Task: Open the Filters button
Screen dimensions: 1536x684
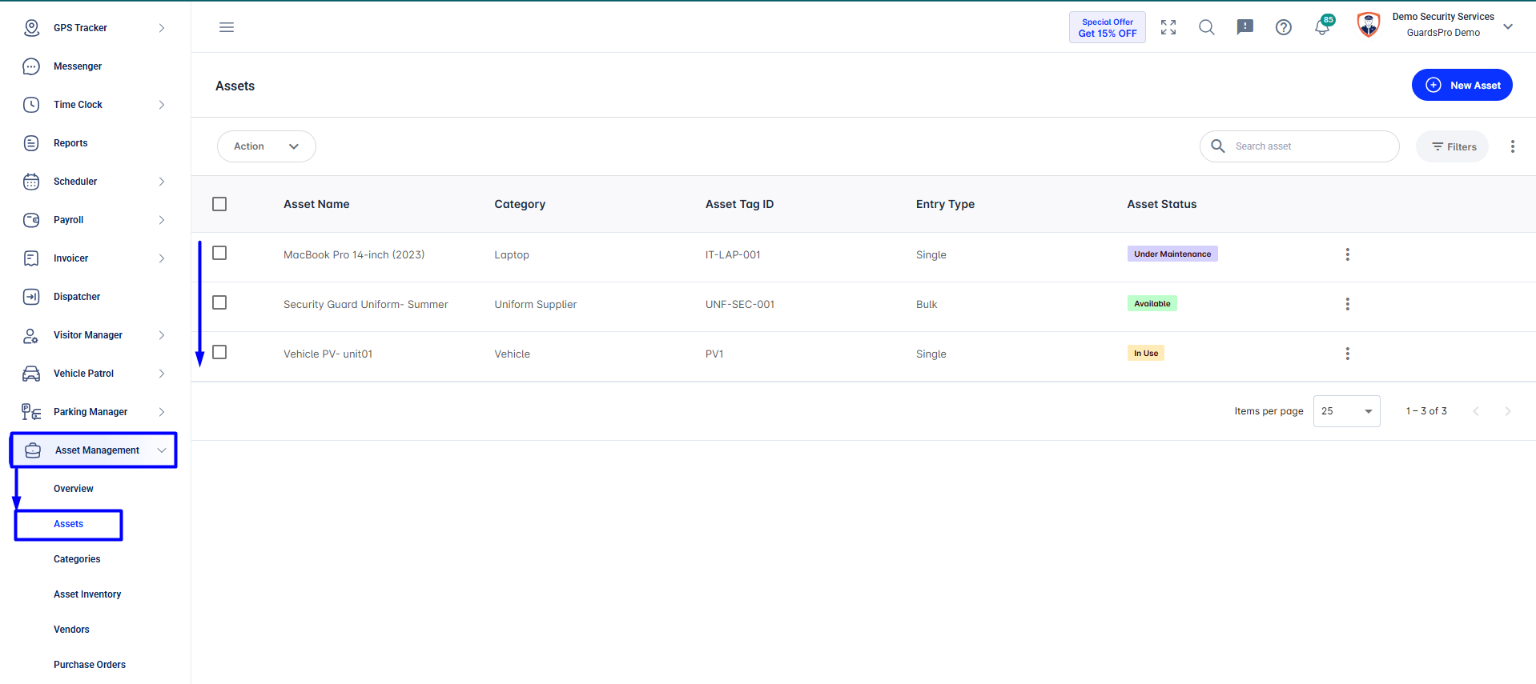Action: 1453,146
